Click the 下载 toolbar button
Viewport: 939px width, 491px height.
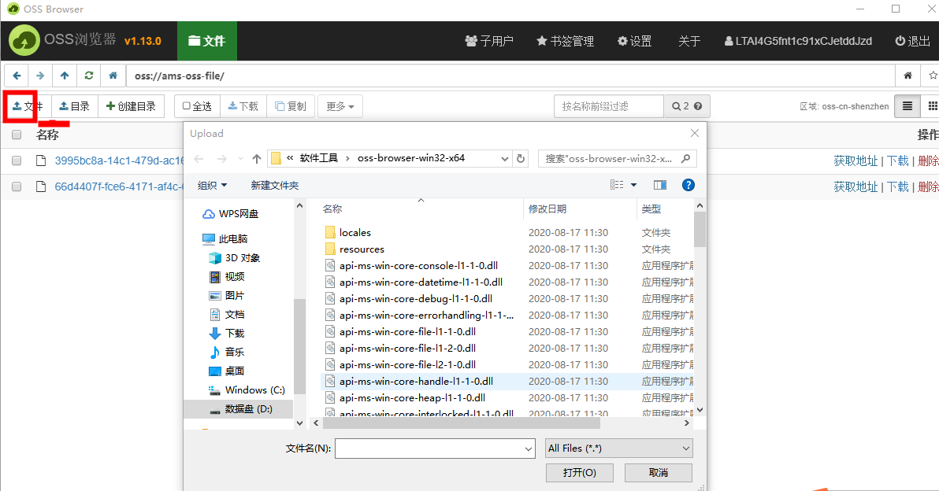[x=243, y=106]
